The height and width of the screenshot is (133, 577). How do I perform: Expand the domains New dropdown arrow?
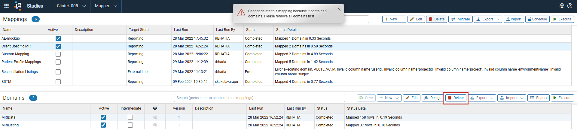point(397,98)
